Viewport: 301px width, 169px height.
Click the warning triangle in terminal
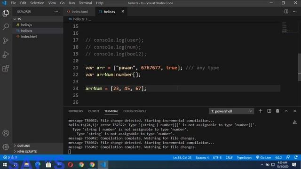(295, 122)
